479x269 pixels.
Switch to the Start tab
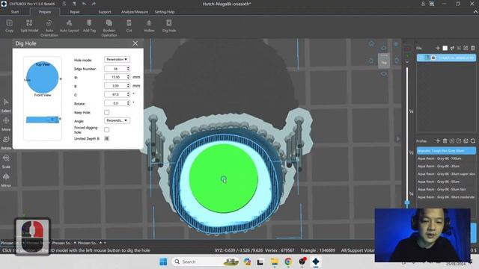[x=15, y=12]
